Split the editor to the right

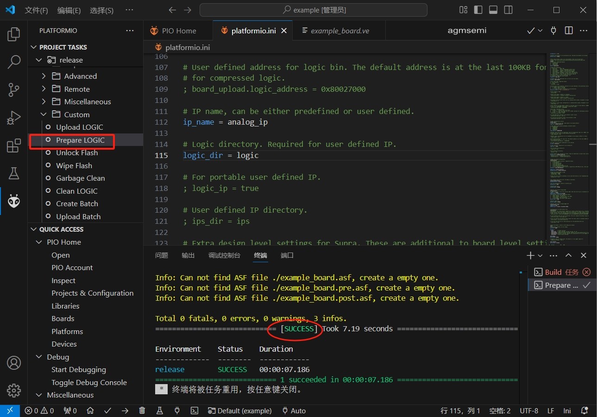coord(569,31)
